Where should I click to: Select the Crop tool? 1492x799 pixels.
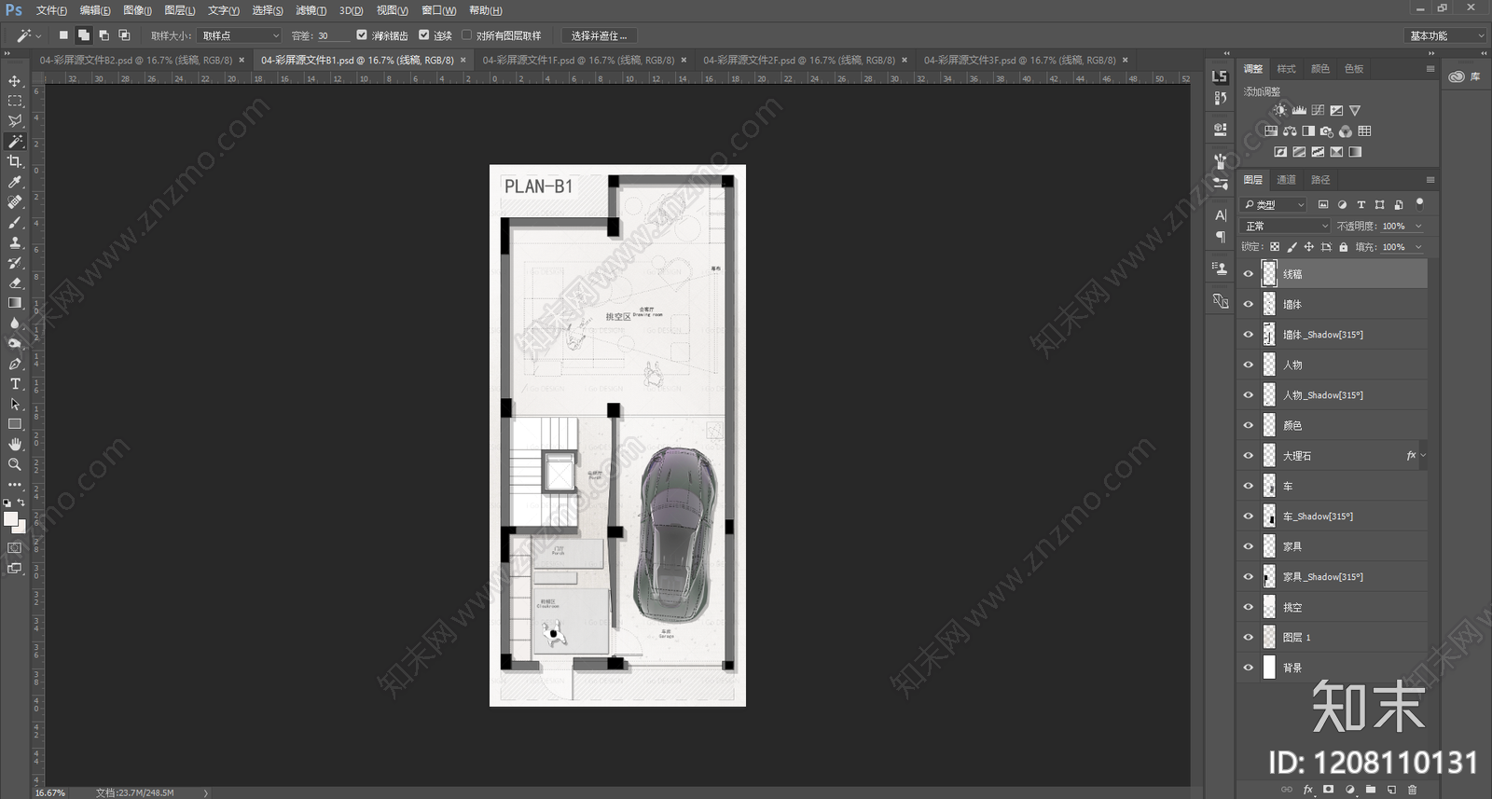(x=15, y=161)
